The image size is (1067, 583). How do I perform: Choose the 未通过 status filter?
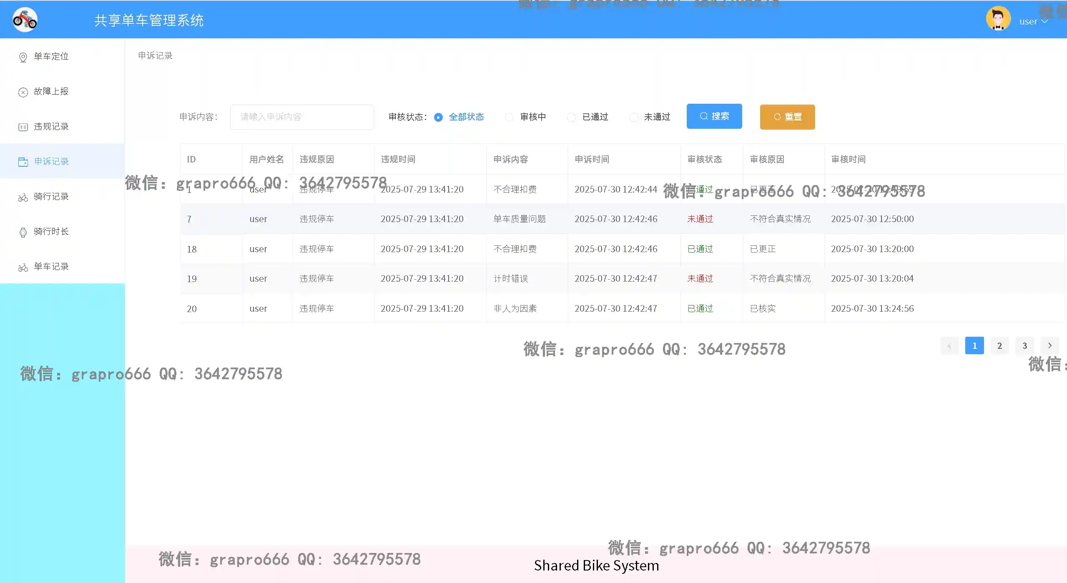[633, 117]
